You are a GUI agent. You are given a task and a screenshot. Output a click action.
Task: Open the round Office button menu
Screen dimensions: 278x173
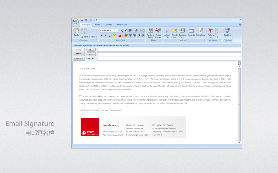tap(75, 22)
